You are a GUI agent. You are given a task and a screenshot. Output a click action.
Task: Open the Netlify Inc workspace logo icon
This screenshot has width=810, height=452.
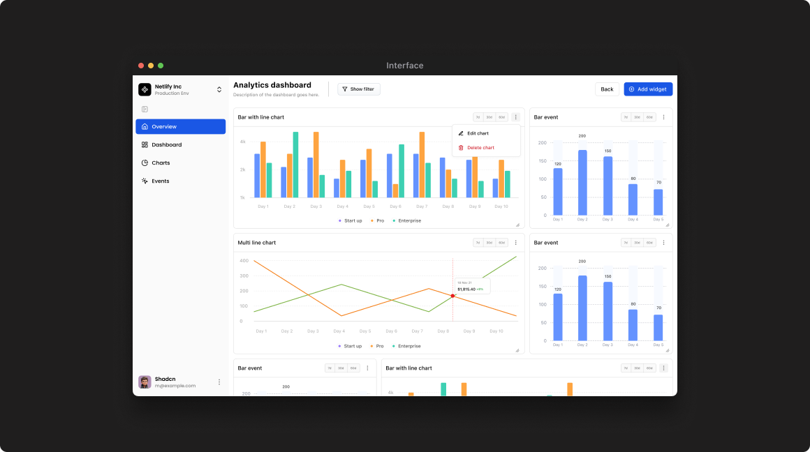(x=145, y=89)
